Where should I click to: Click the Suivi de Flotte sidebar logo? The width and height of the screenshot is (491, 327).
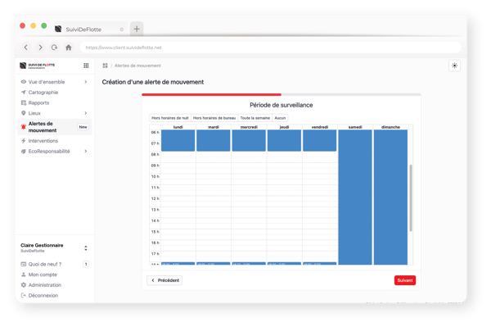pos(38,66)
